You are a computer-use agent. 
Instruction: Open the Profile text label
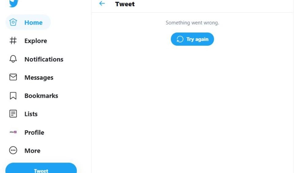[x=34, y=133]
